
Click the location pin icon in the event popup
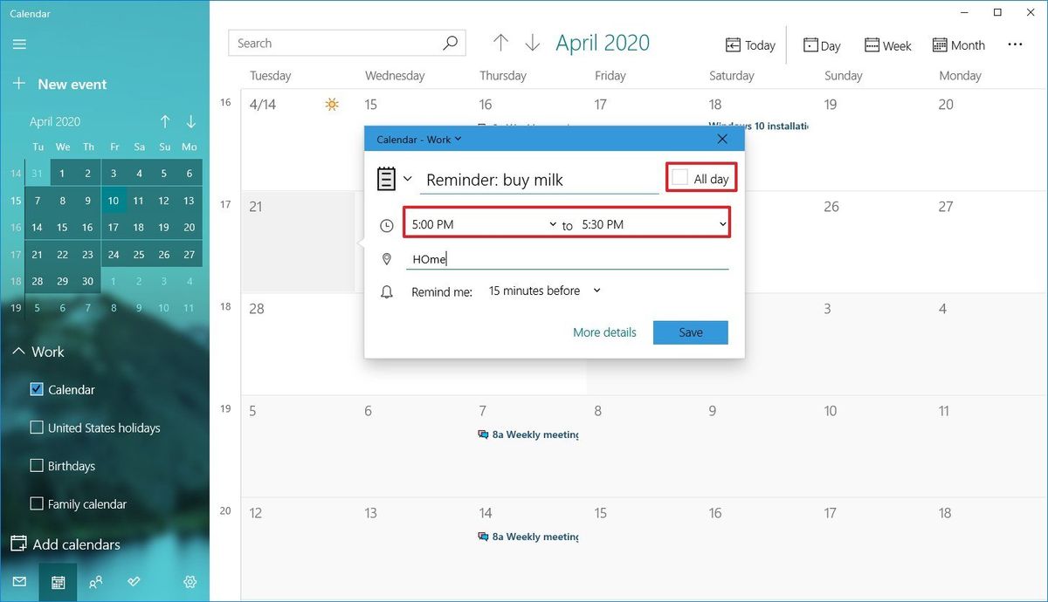pyautogui.click(x=386, y=258)
